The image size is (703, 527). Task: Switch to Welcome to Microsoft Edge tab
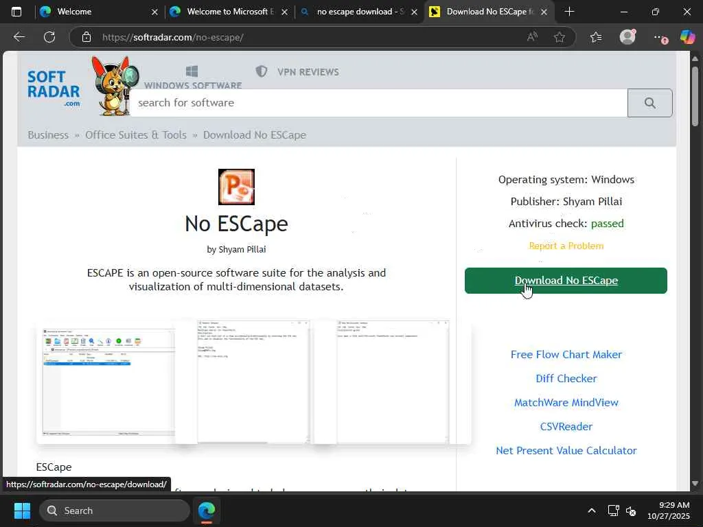(229, 12)
